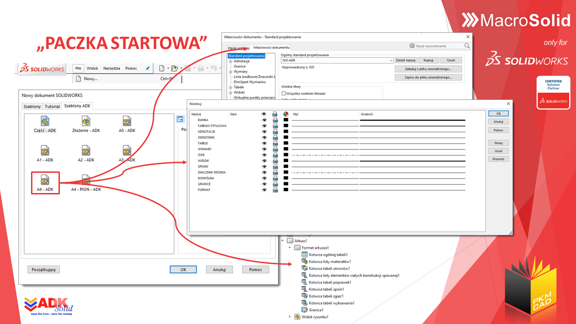Expand the Adnotacje node in properties tree
This screenshot has width=576, height=324.
tap(230, 61)
